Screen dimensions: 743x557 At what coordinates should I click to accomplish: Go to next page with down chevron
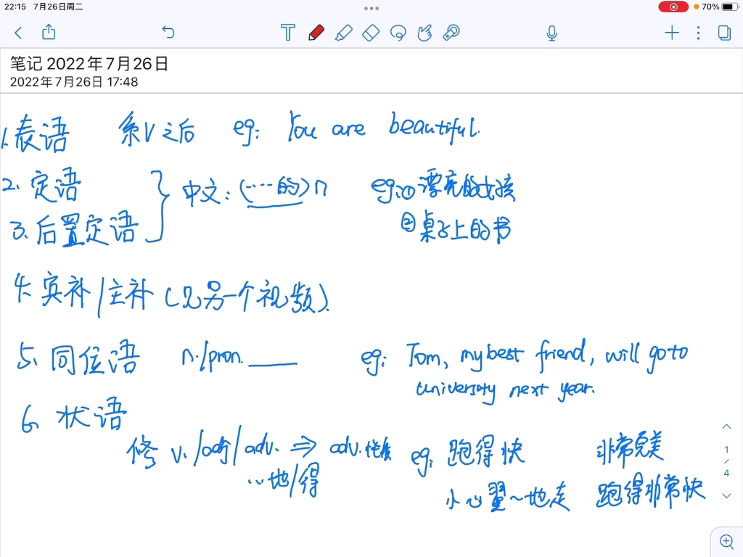click(726, 496)
